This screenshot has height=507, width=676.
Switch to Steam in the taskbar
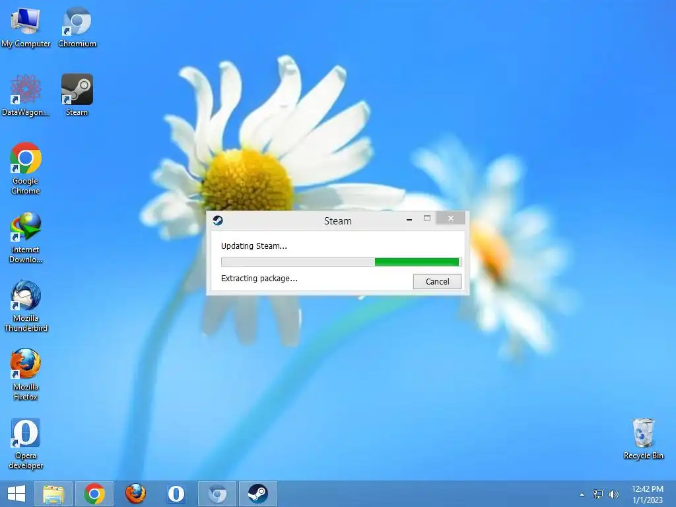tap(258, 494)
